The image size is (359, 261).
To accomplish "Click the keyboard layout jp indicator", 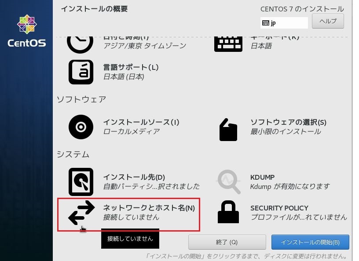I will coord(284,23).
